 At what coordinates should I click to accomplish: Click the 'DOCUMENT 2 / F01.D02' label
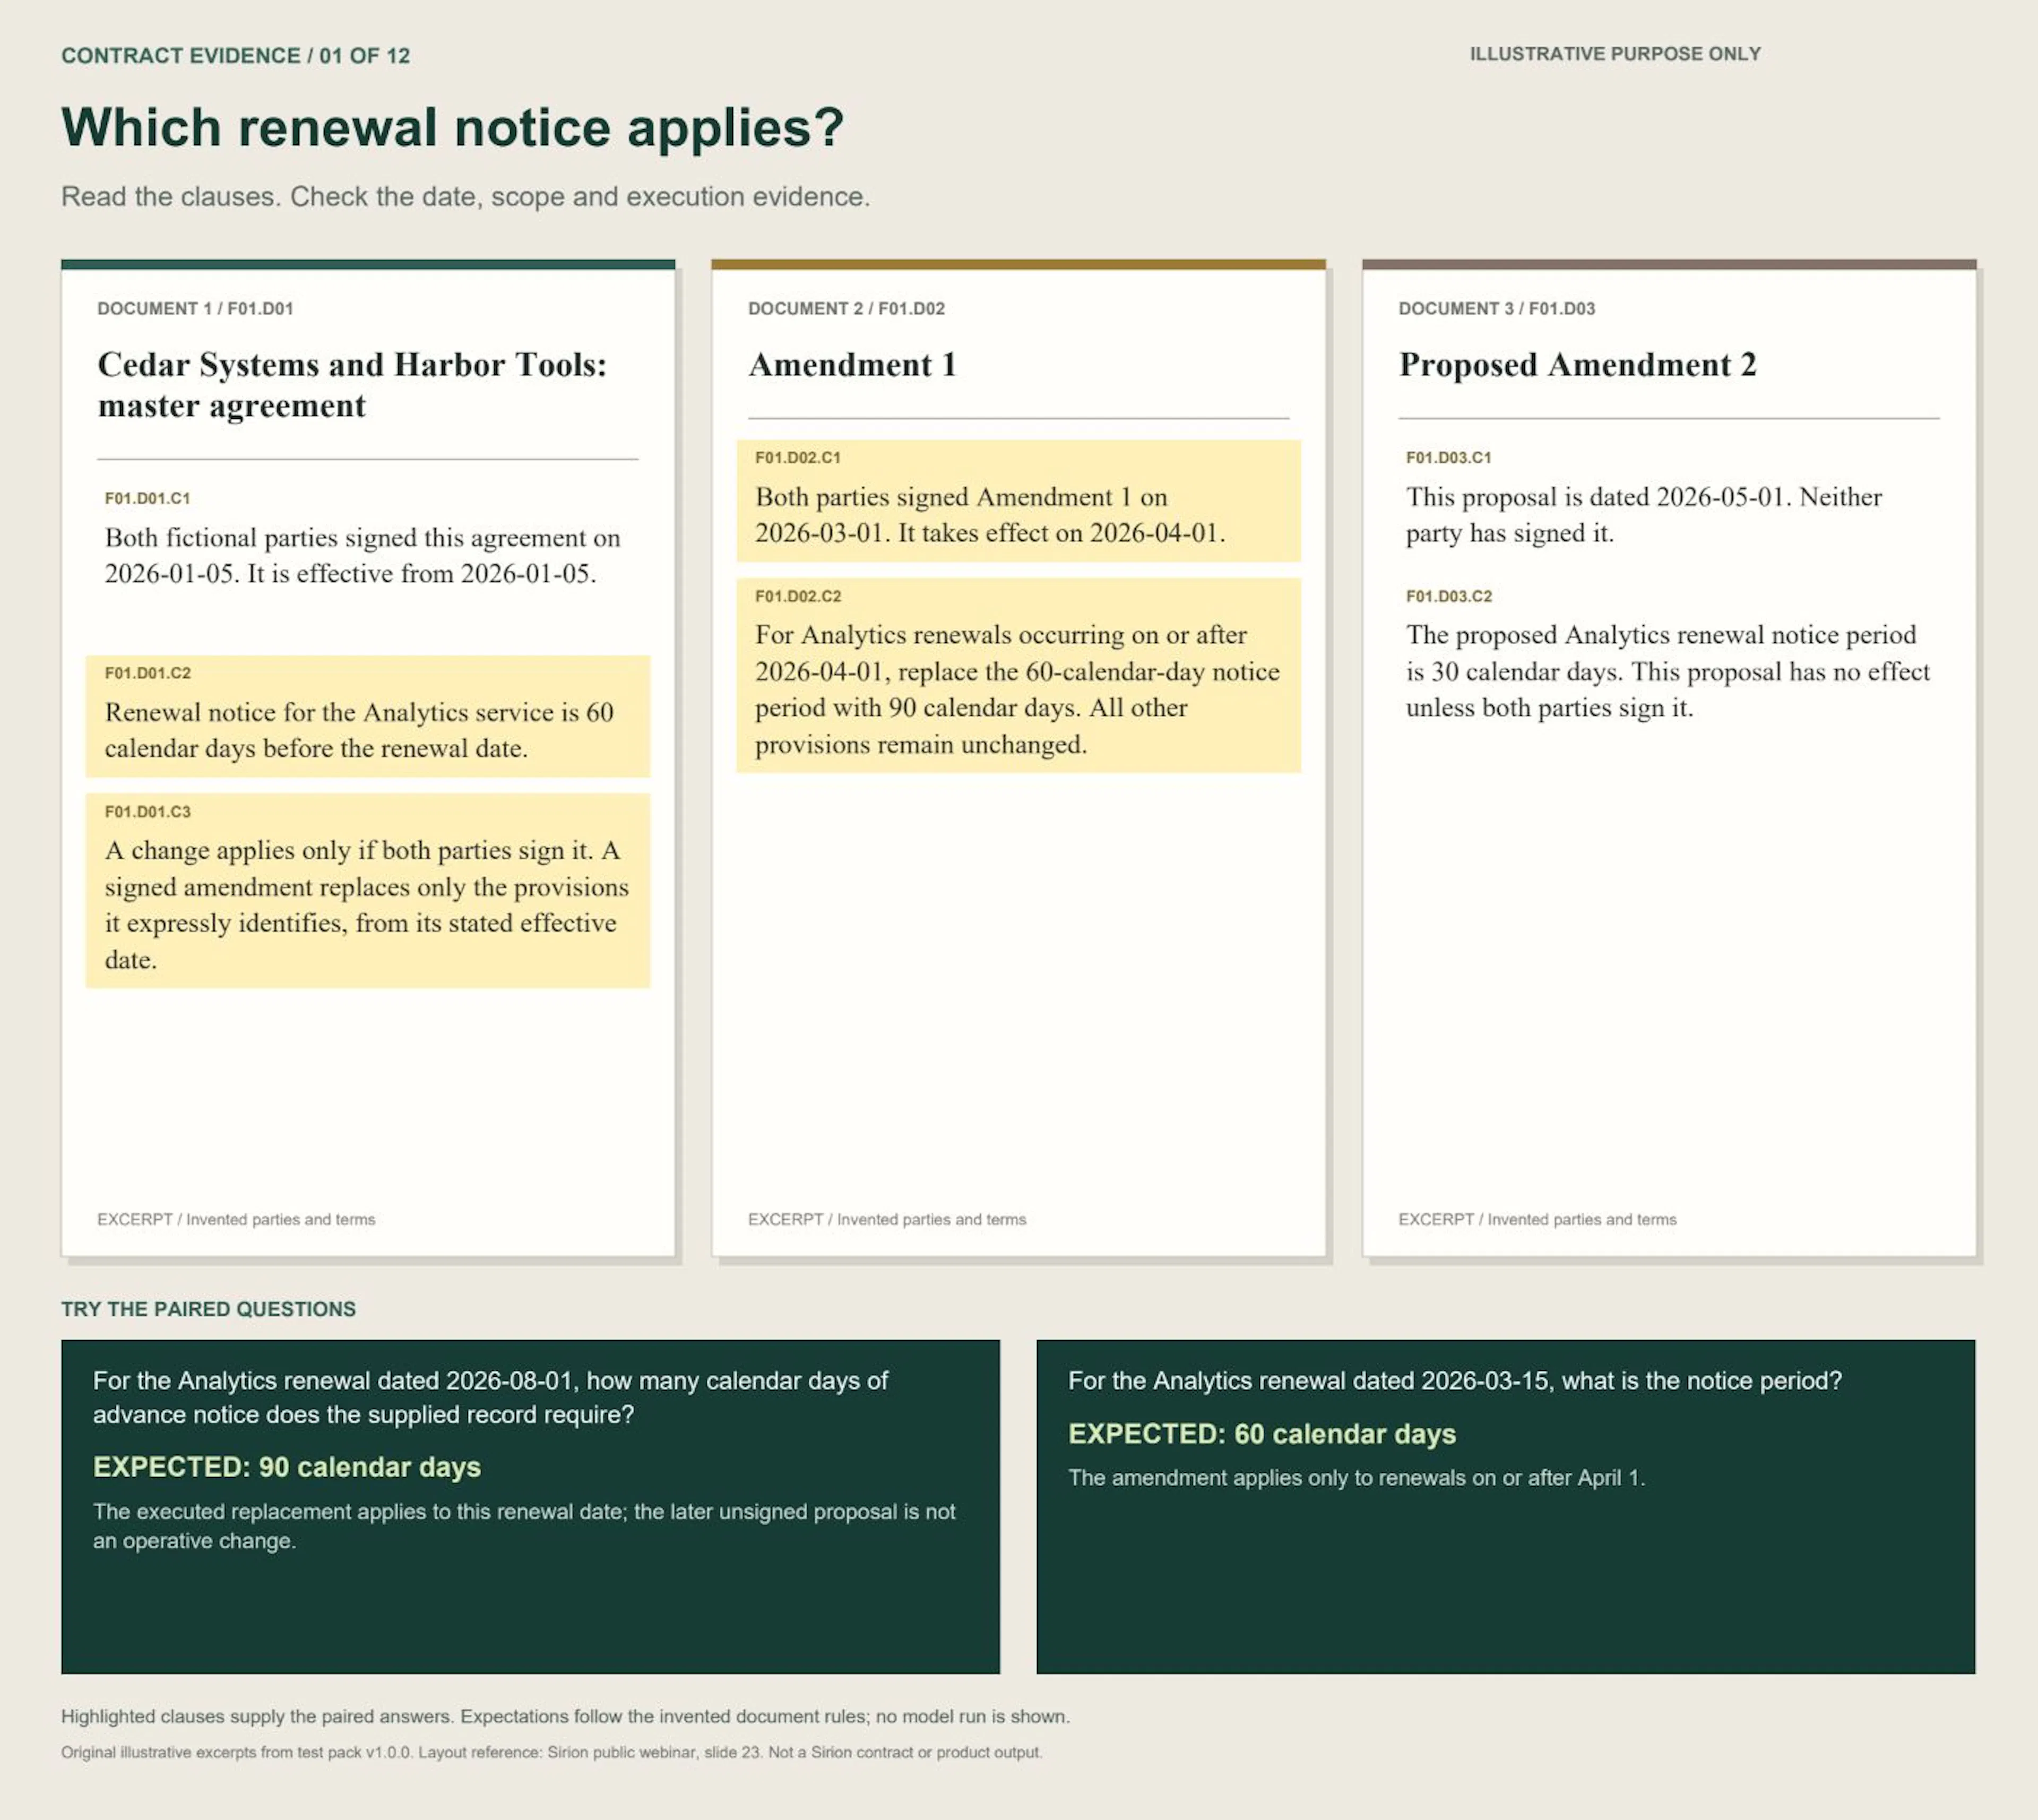[846, 309]
